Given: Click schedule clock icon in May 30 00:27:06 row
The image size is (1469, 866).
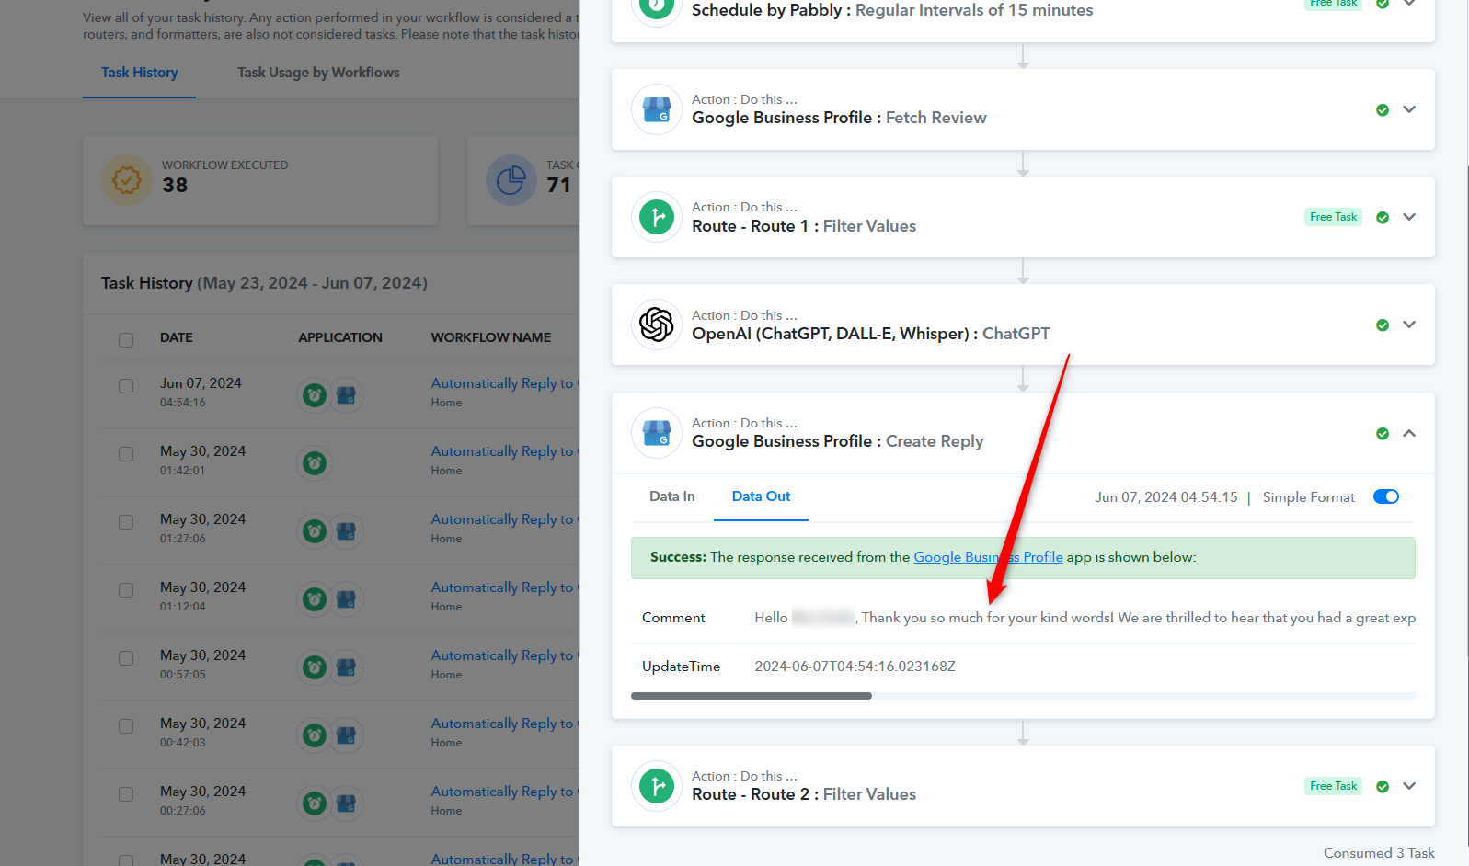Looking at the screenshot, I should (x=315, y=803).
